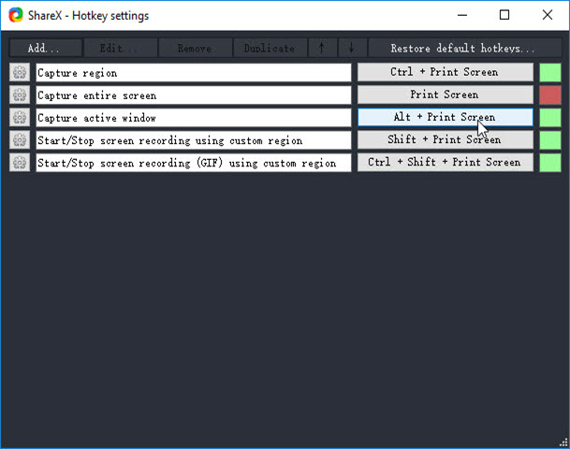Close the Hotkey settings window
The height and width of the screenshot is (449, 570).
548,15
